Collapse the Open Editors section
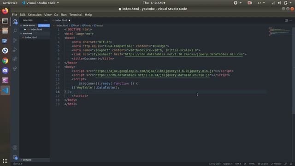This screenshot has height=166, width=295. coord(28,25)
